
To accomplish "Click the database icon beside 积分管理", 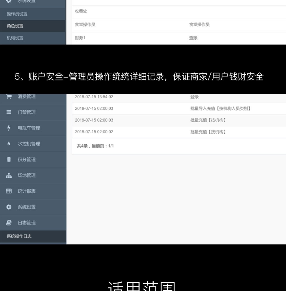I will tap(9, 160).
